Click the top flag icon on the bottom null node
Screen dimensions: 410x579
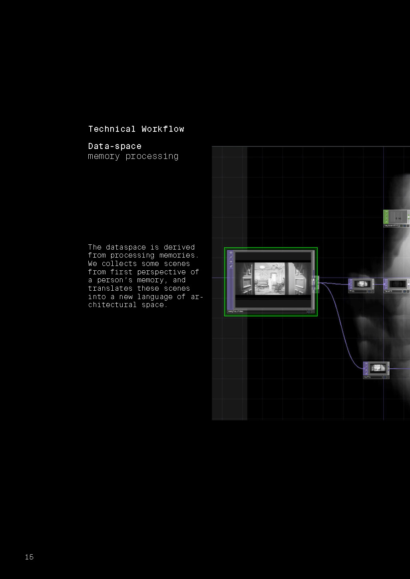366,364
